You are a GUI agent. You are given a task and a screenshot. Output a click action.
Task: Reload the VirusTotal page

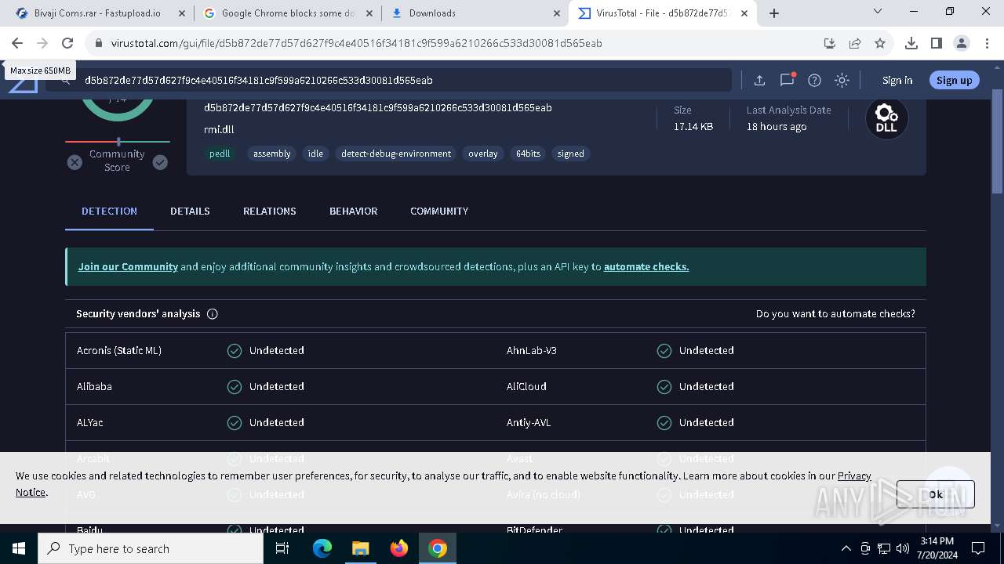pos(67,43)
